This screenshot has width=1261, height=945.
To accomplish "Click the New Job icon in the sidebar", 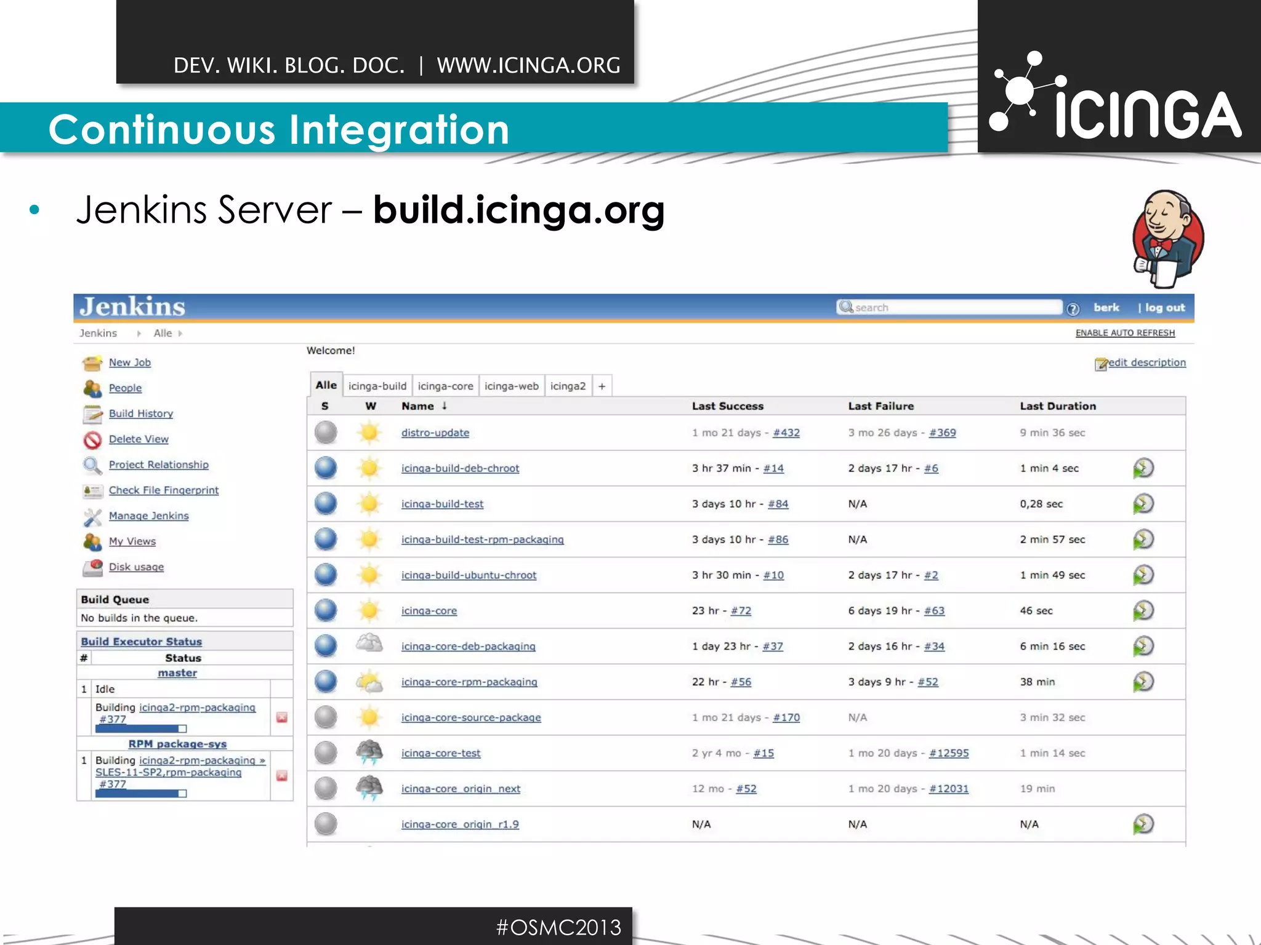I will pos(92,363).
